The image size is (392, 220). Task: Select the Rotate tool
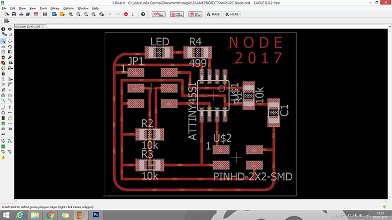[x=10, y=46]
